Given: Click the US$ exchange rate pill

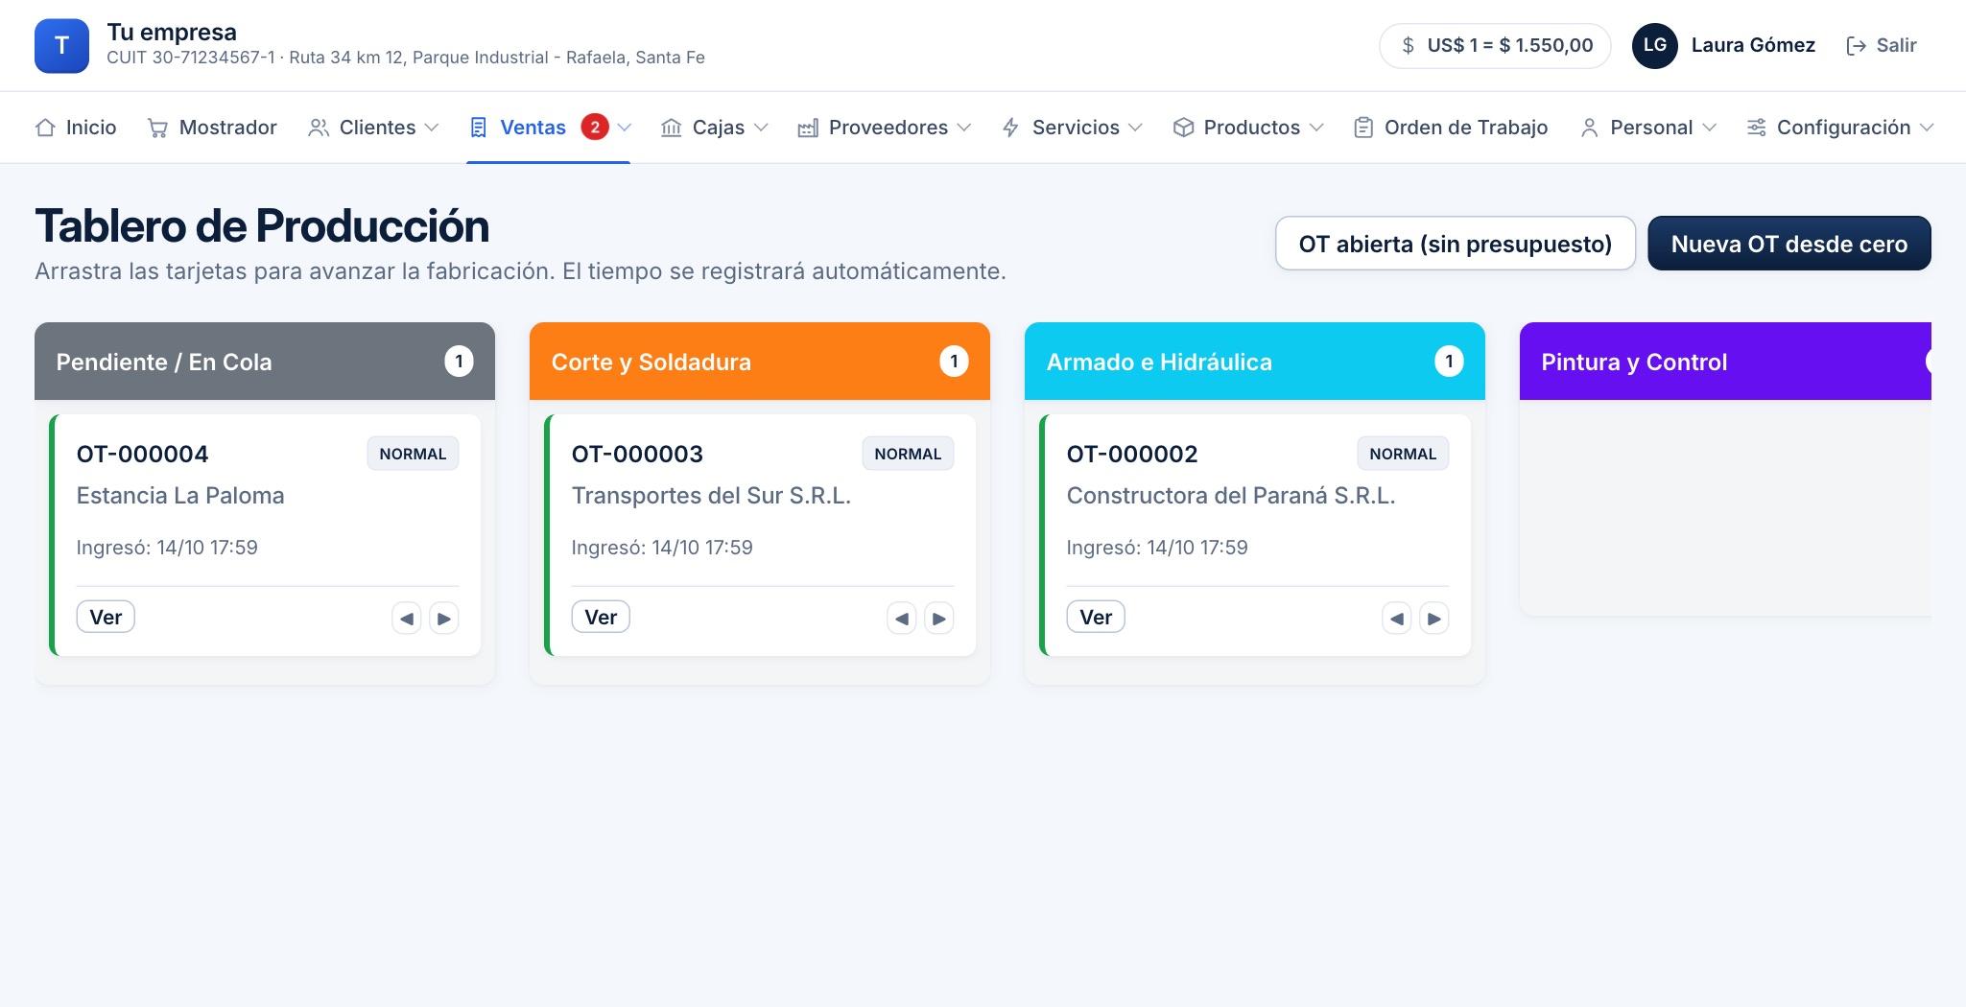Looking at the screenshot, I should [x=1495, y=45].
